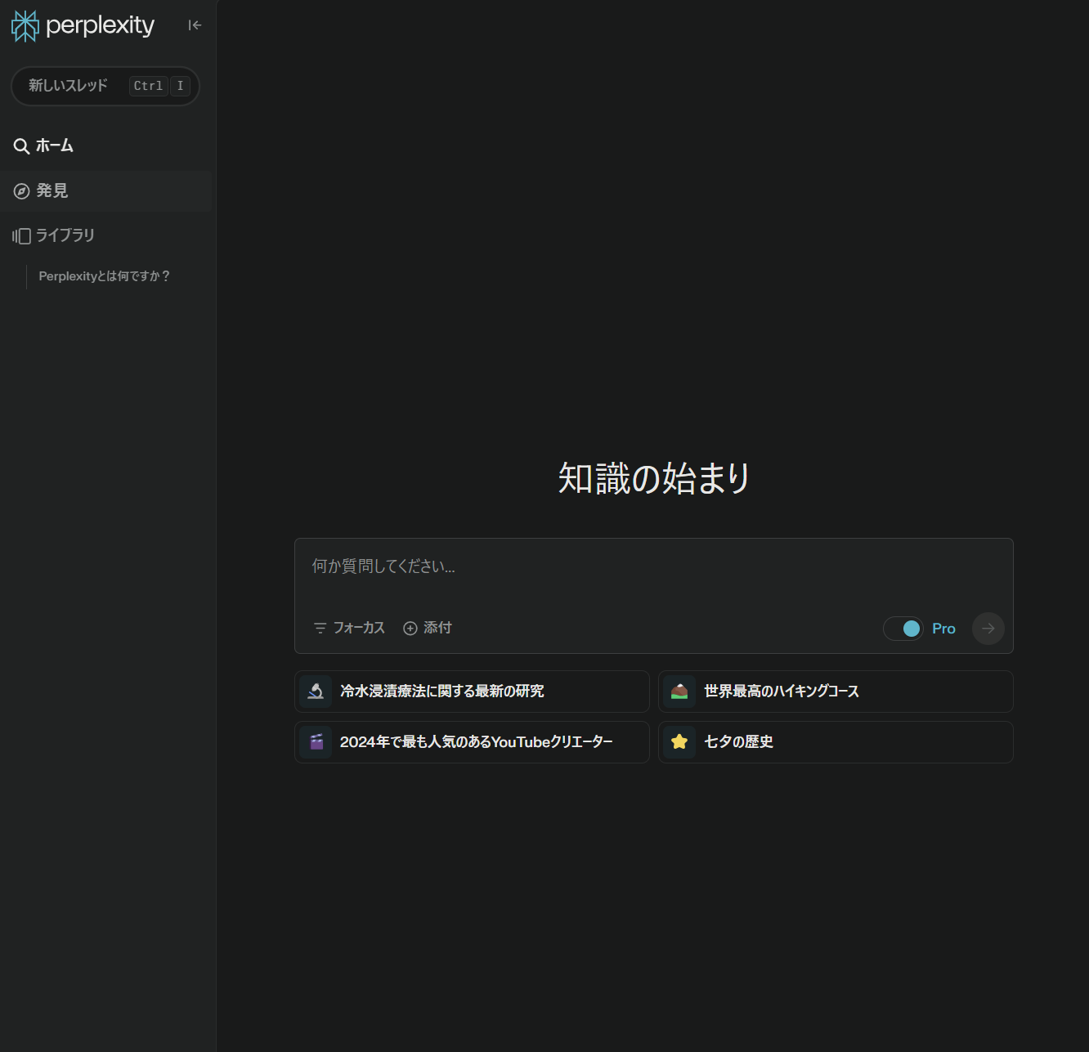
Task: Click the star icon on 七夕 card
Action: point(679,742)
